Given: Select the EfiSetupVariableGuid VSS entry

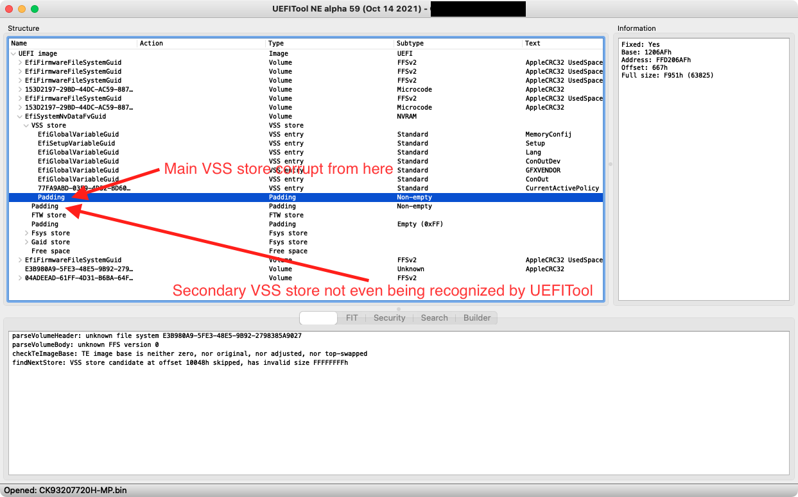Looking at the screenshot, I should pyautogui.click(x=306, y=144).
